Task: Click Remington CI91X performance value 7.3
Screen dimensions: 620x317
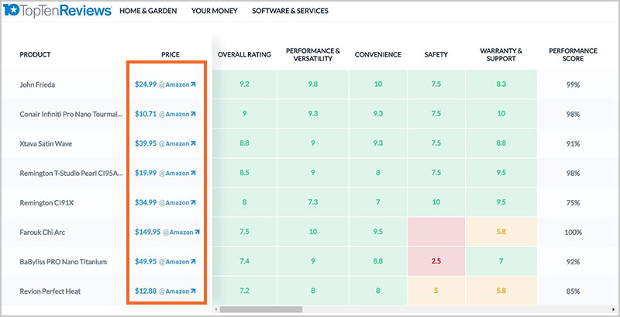Action: (313, 202)
